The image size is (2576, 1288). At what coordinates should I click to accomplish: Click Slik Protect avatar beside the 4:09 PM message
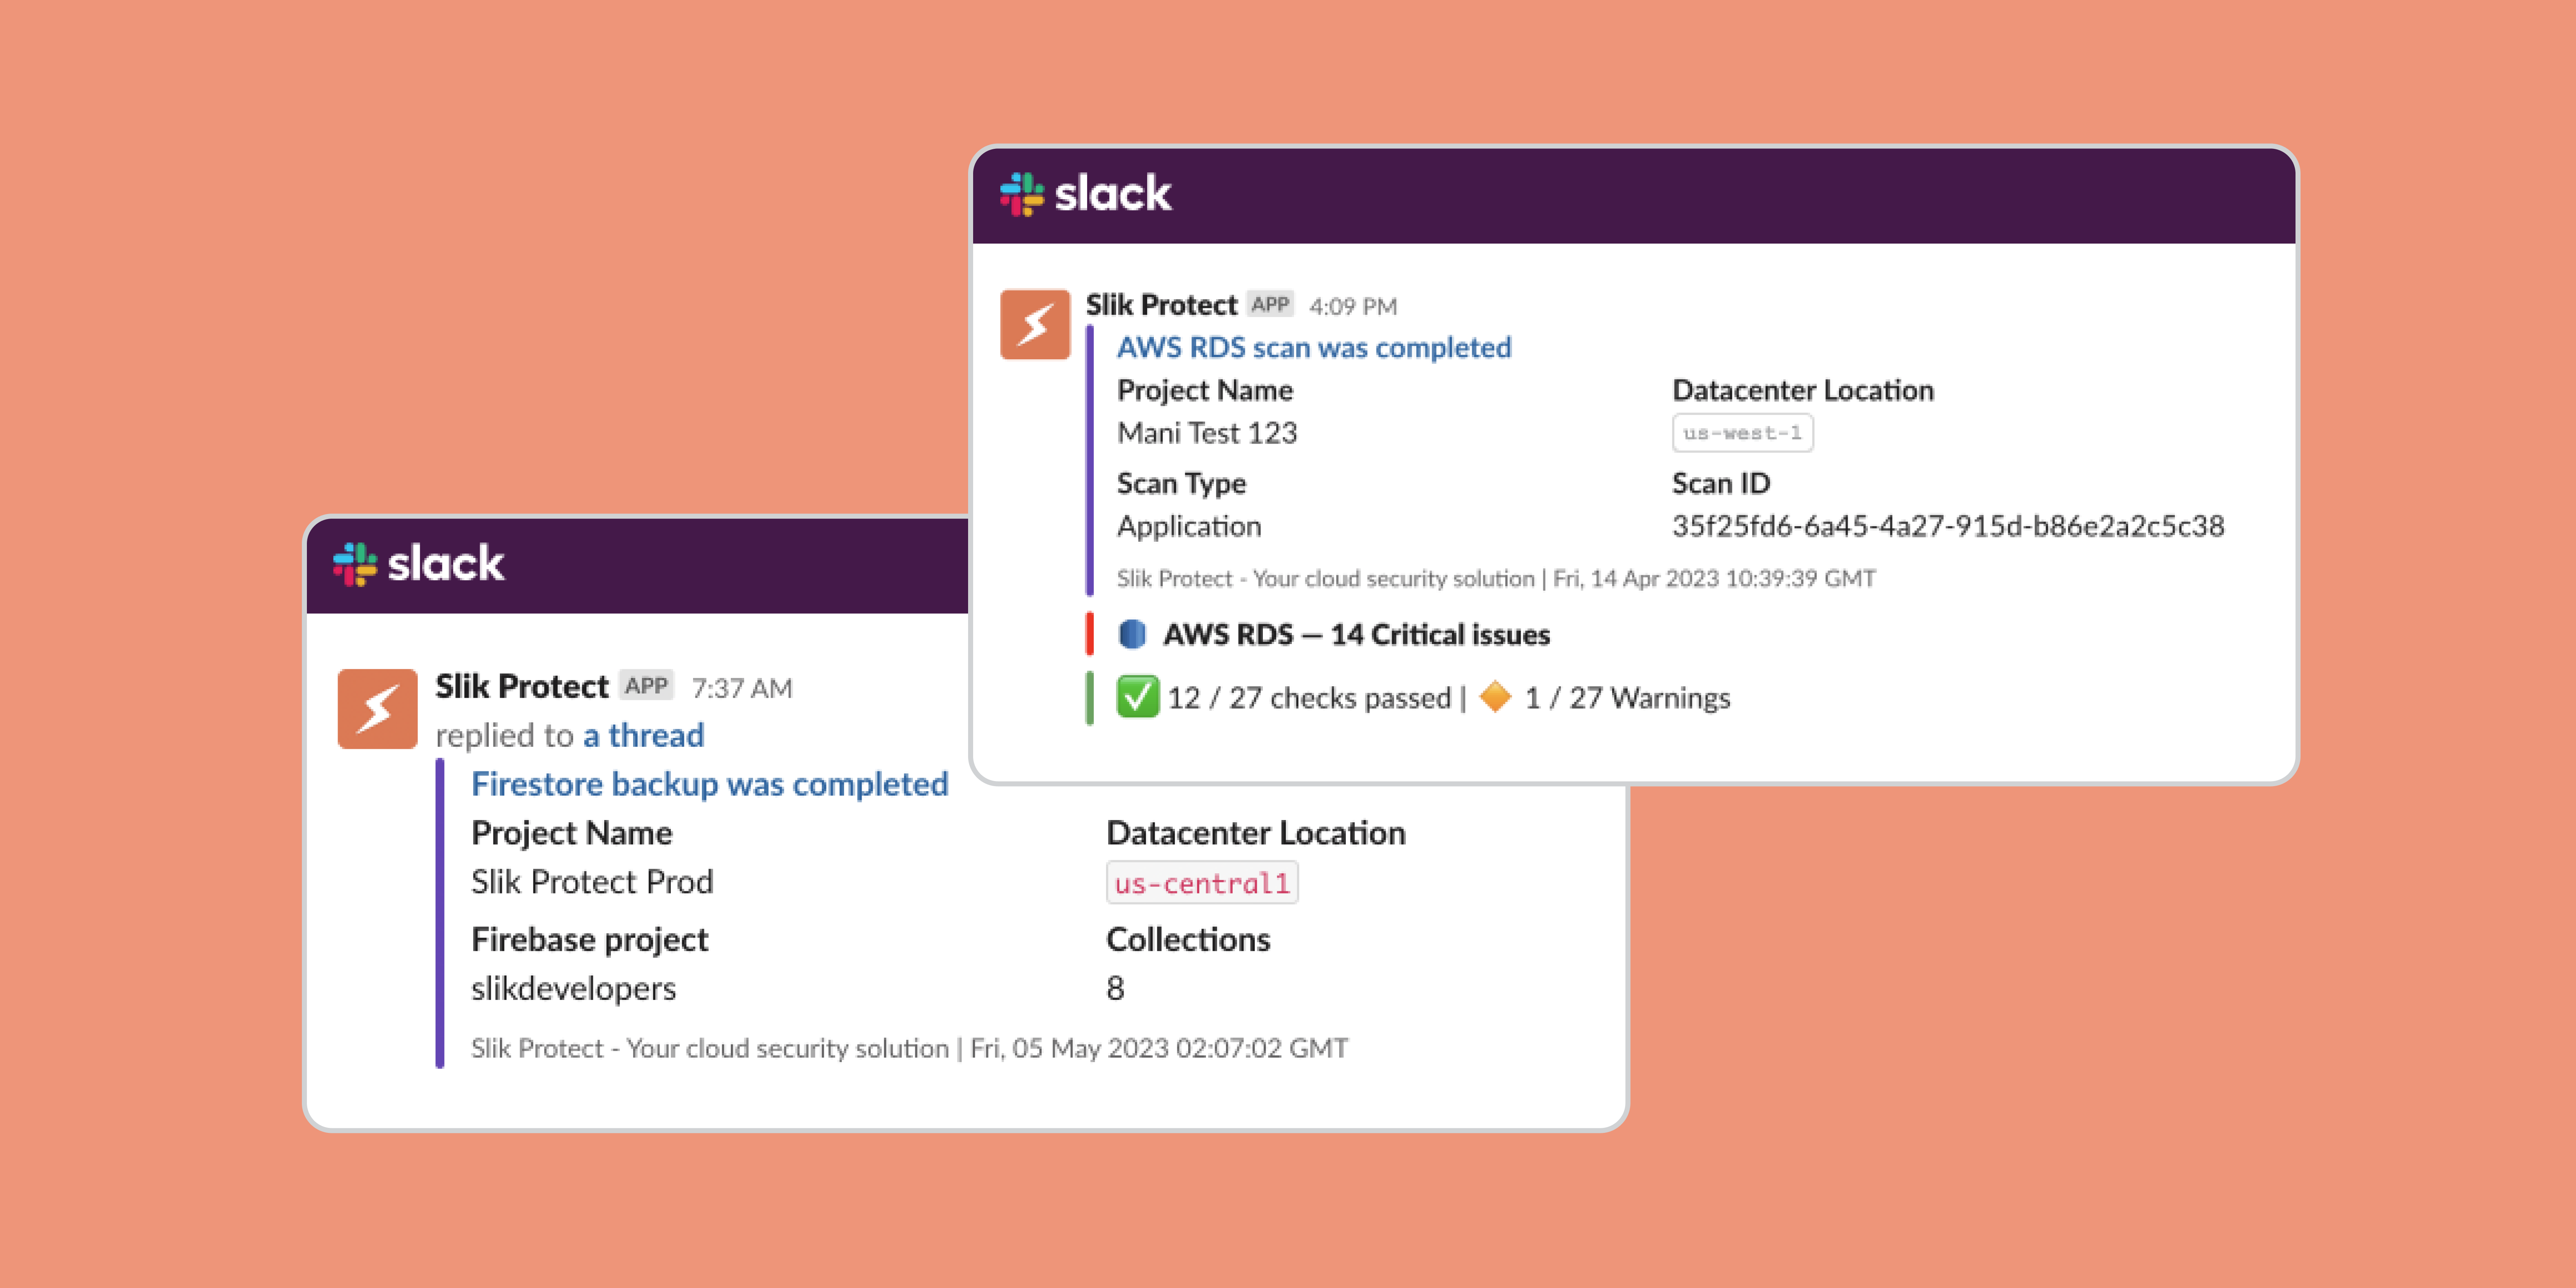pyautogui.click(x=1035, y=325)
